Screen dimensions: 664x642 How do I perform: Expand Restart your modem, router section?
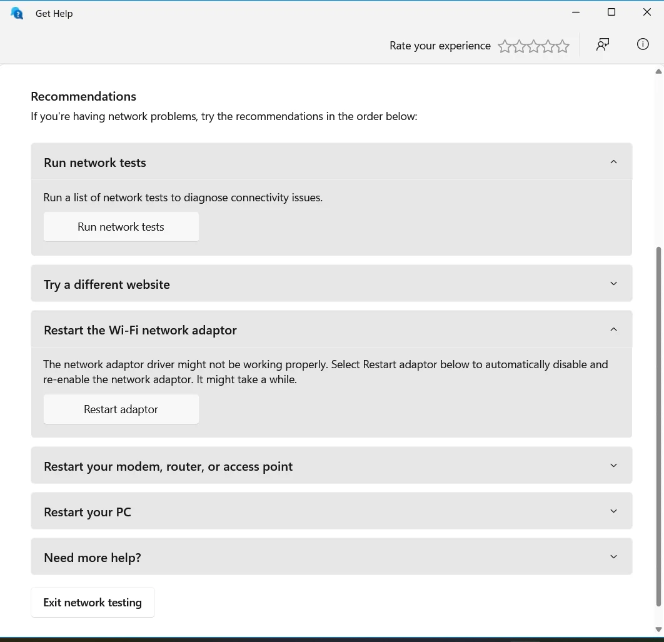point(331,466)
